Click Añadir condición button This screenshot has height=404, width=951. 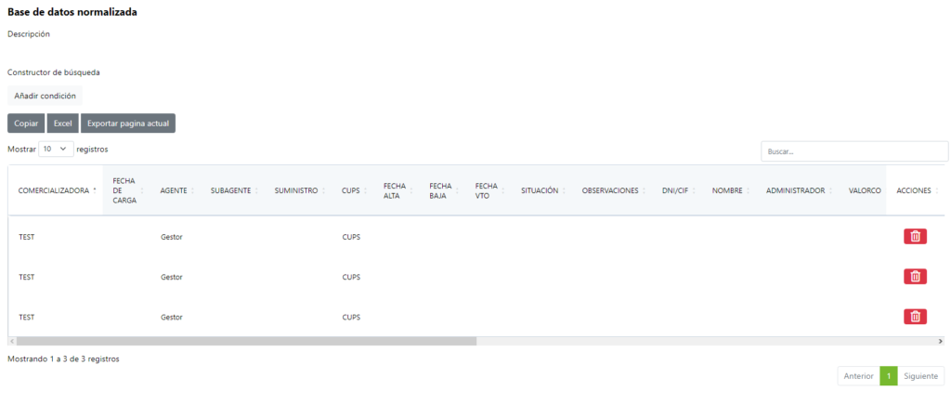[45, 96]
